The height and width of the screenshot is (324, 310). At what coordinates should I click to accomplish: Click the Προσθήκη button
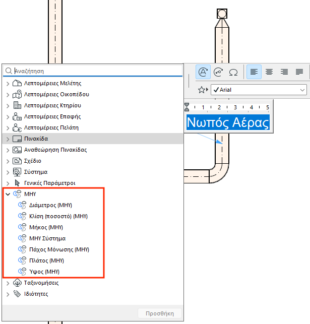click(160, 313)
